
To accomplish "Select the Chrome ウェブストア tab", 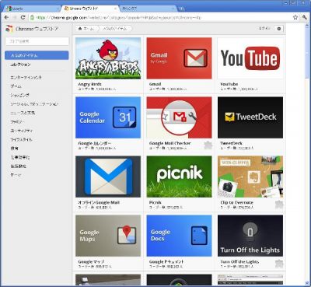I will (x=90, y=9).
